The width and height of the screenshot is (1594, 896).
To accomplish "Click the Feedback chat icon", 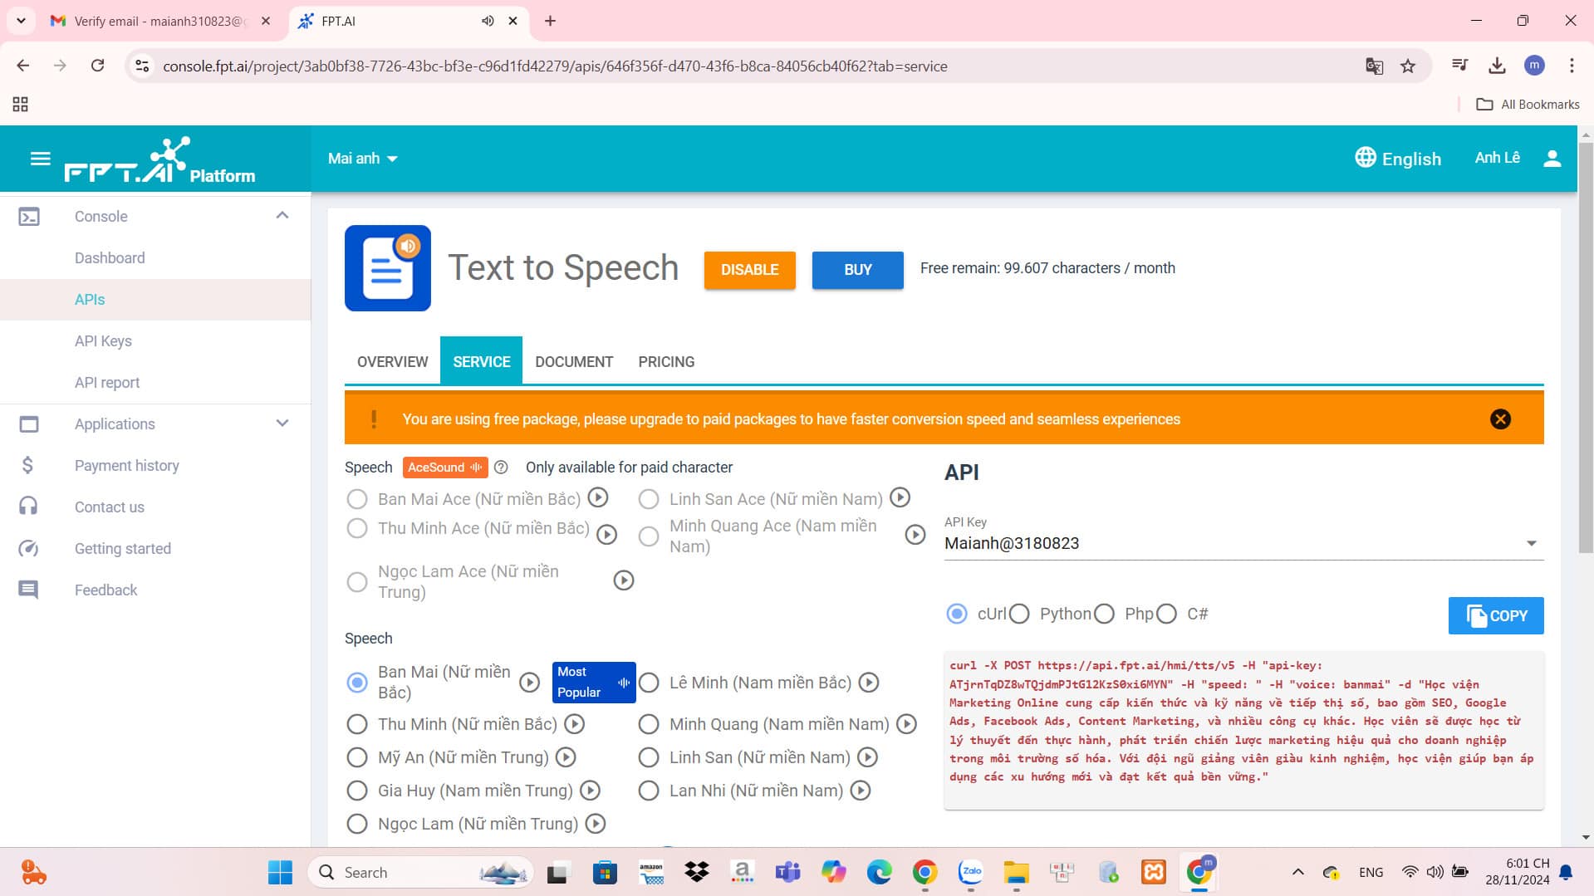I will coord(28,590).
